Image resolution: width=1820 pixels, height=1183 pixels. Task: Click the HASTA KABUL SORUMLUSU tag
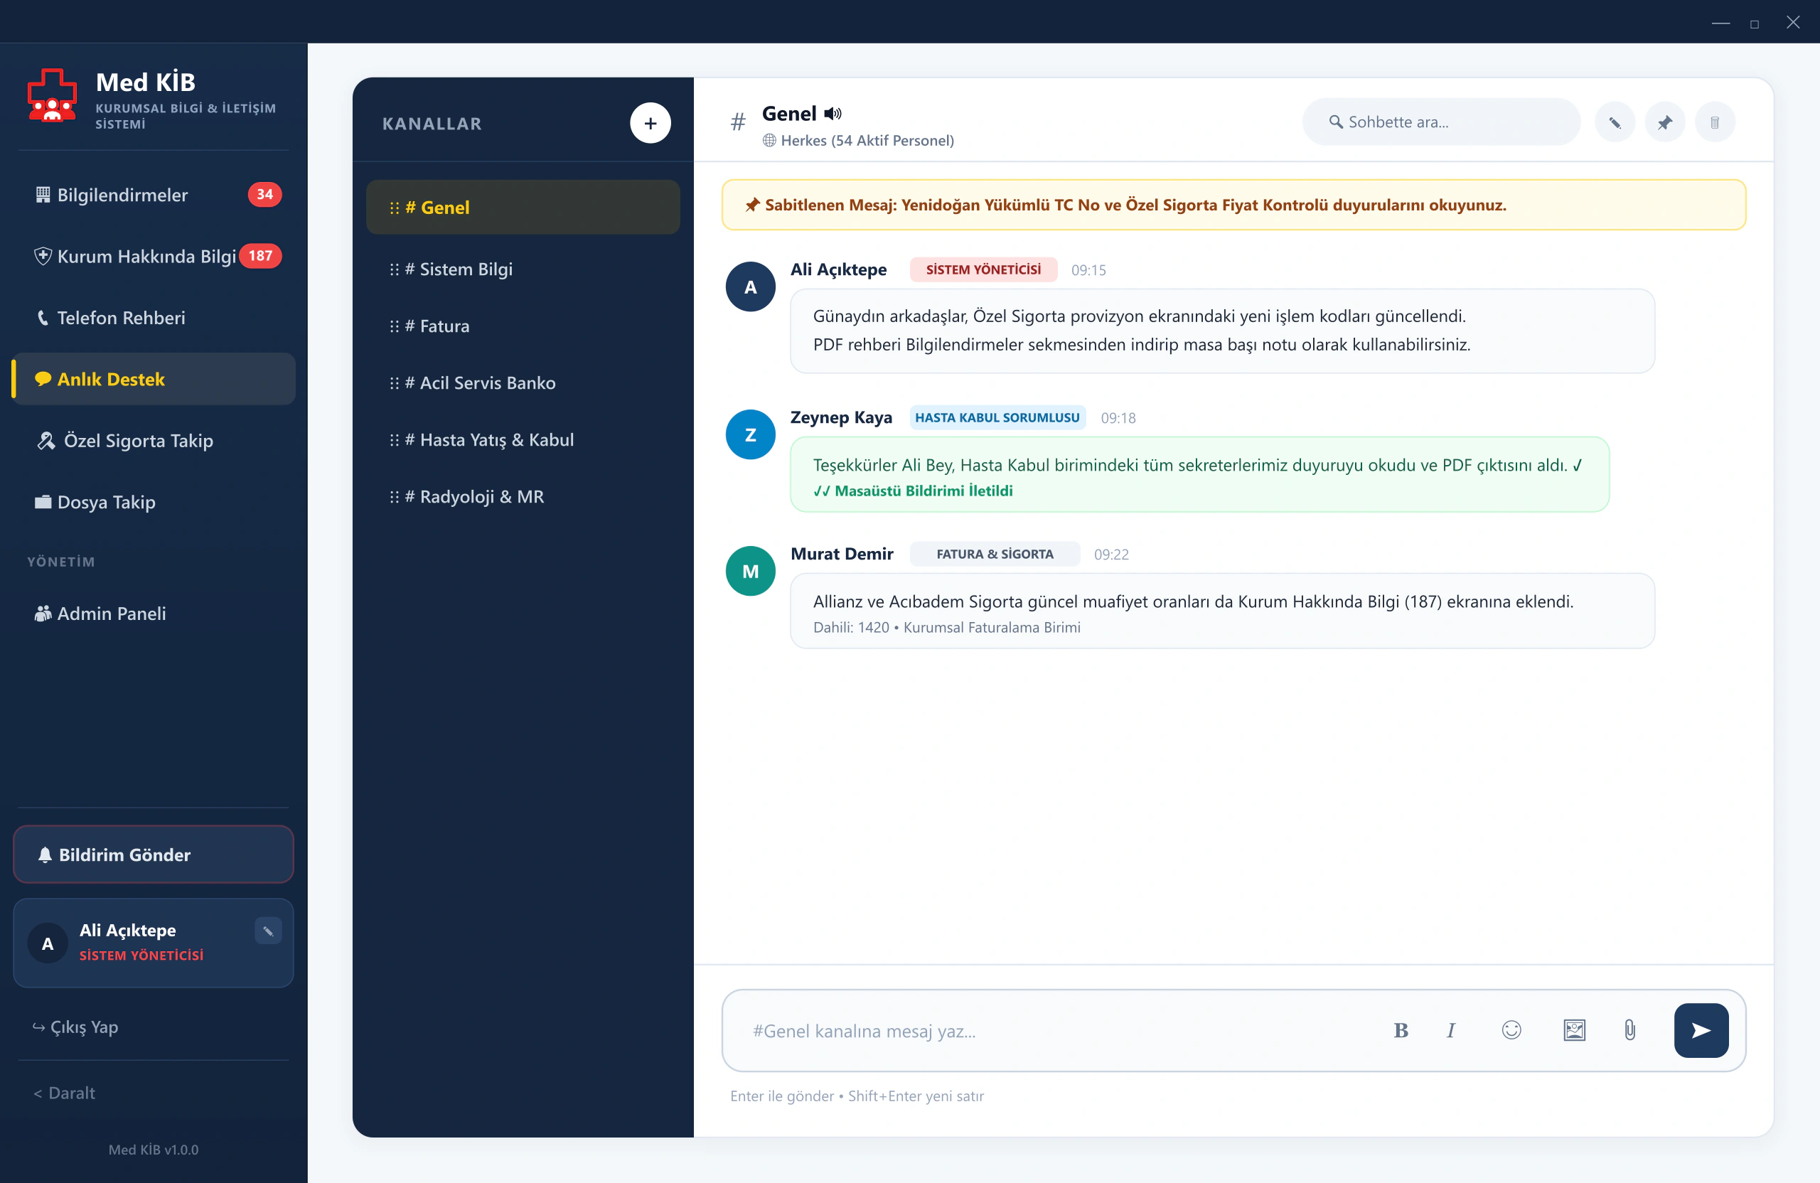coord(997,417)
